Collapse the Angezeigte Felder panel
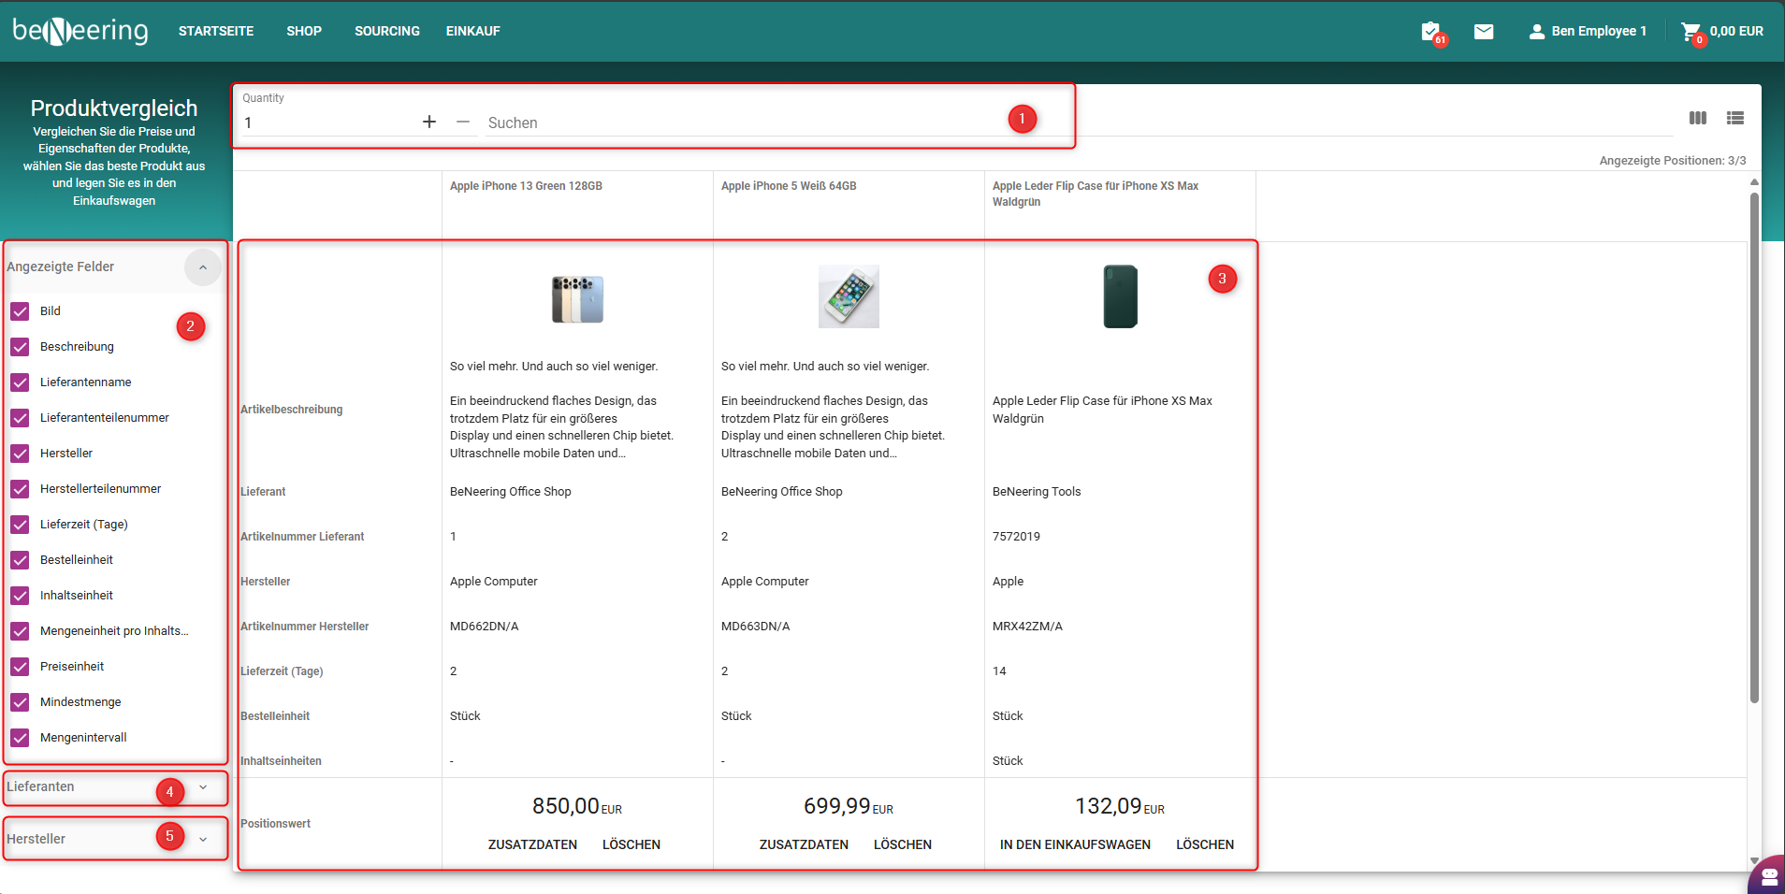 [203, 267]
